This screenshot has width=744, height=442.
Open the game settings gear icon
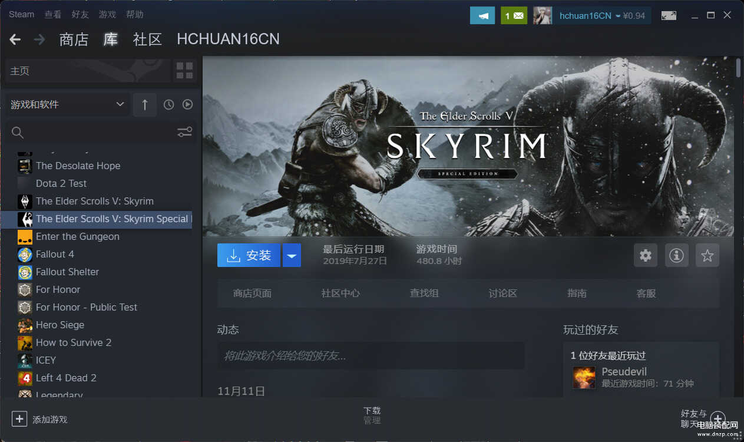coord(646,255)
